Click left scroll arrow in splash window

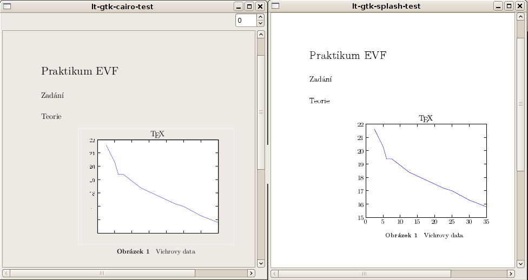275,274
